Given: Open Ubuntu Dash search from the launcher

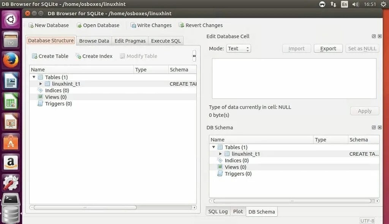Looking at the screenshot, I should pyautogui.click(x=11, y=19).
